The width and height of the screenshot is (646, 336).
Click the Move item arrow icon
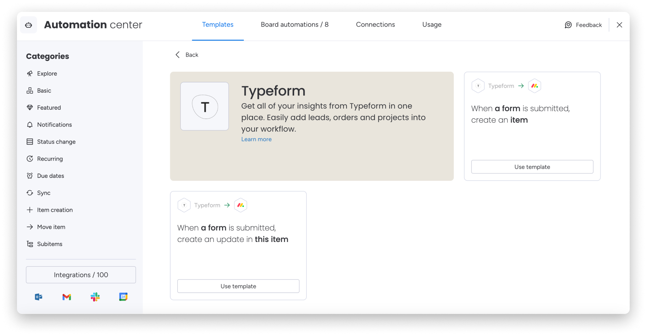pyautogui.click(x=30, y=227)
